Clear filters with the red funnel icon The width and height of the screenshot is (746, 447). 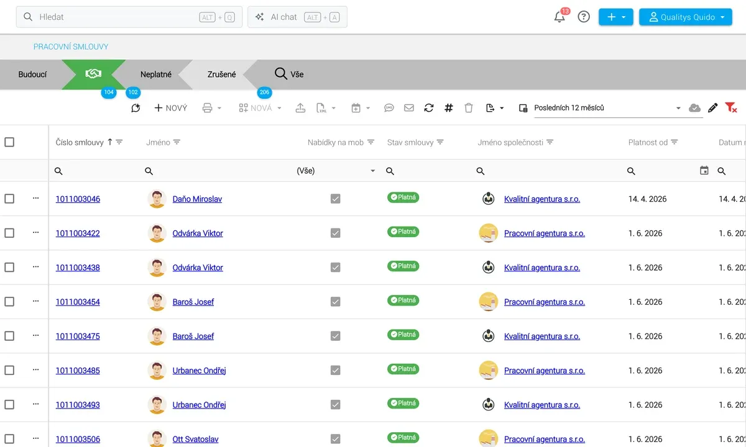pyautogui.click(x=731, y=108)
